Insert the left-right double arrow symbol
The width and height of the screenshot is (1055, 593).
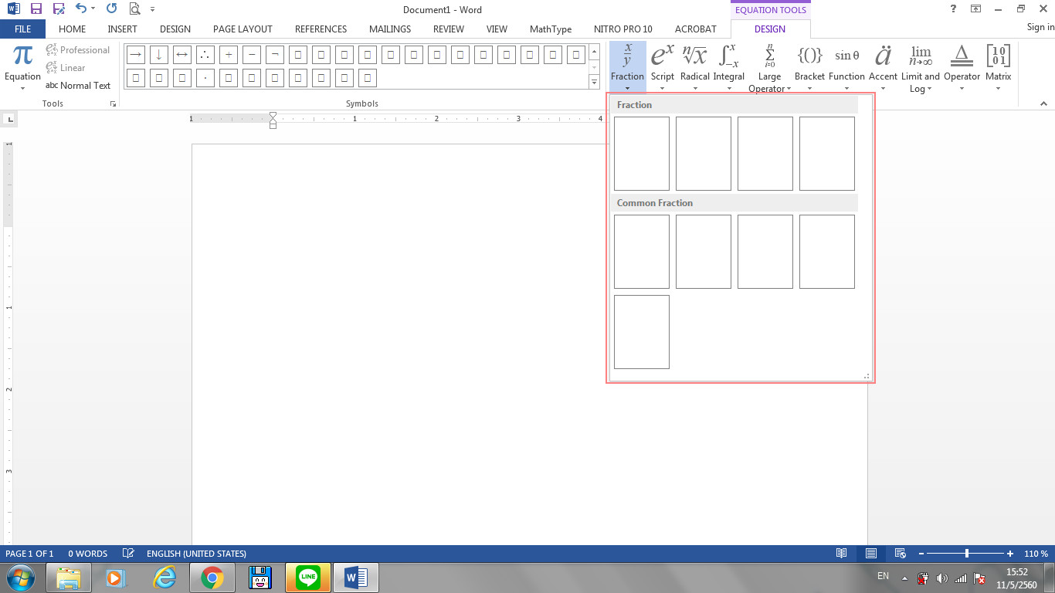click(x=181, y=55)
